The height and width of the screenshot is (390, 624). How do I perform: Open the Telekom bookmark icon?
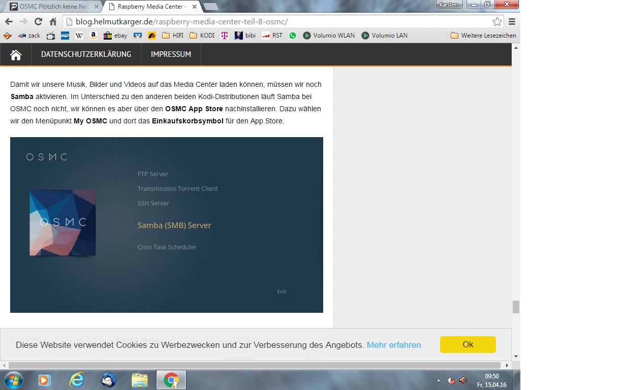225,36
